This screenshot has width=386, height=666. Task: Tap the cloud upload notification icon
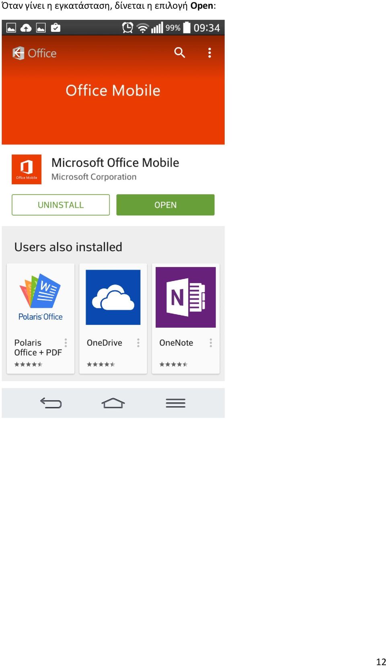pos(26,28)
